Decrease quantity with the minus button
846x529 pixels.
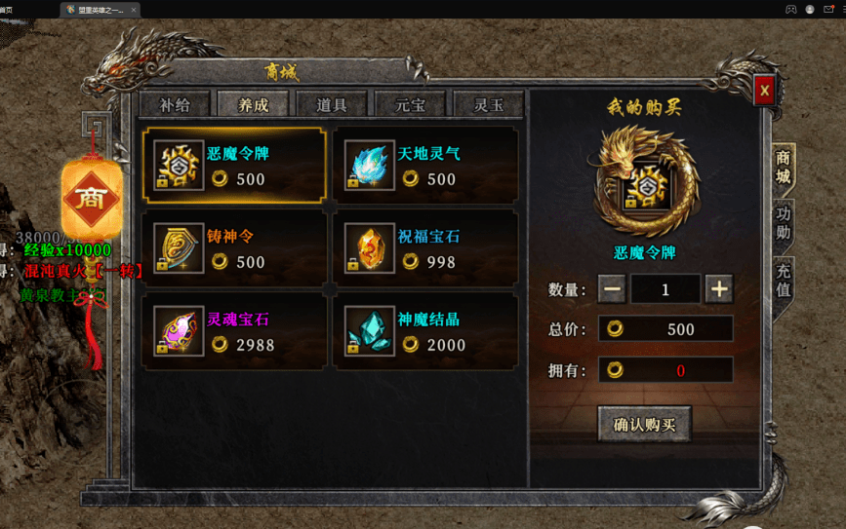[x=612, y=289]
